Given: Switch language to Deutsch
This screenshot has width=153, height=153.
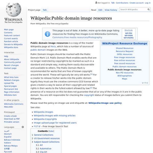Looking at the screenshot, I should coord(8,134).
